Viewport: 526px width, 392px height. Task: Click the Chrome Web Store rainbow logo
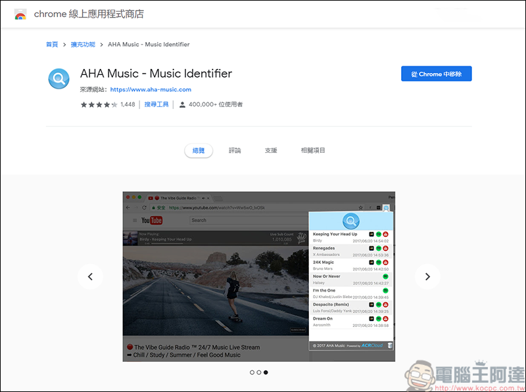tap(20, 14)
